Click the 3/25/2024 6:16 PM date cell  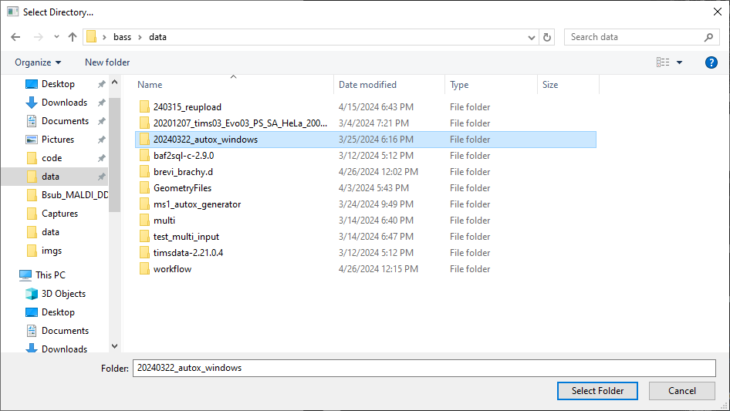coord(376,140)
